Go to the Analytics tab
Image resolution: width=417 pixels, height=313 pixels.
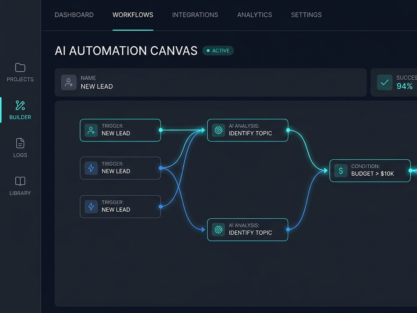point(254,15)
